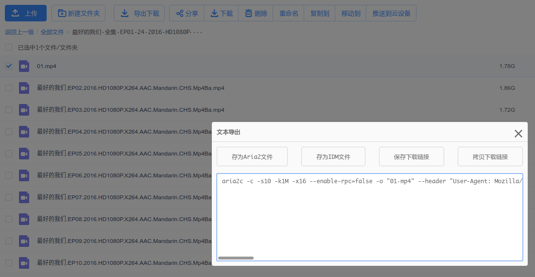The height and width of the screenshot is (277, 535).
Task: Check the EP09 file checkbox
Action: tap(9, 241)
